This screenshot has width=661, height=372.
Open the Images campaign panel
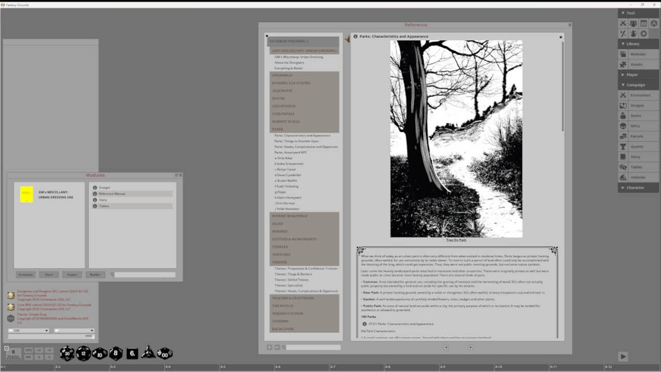point(636,105)
